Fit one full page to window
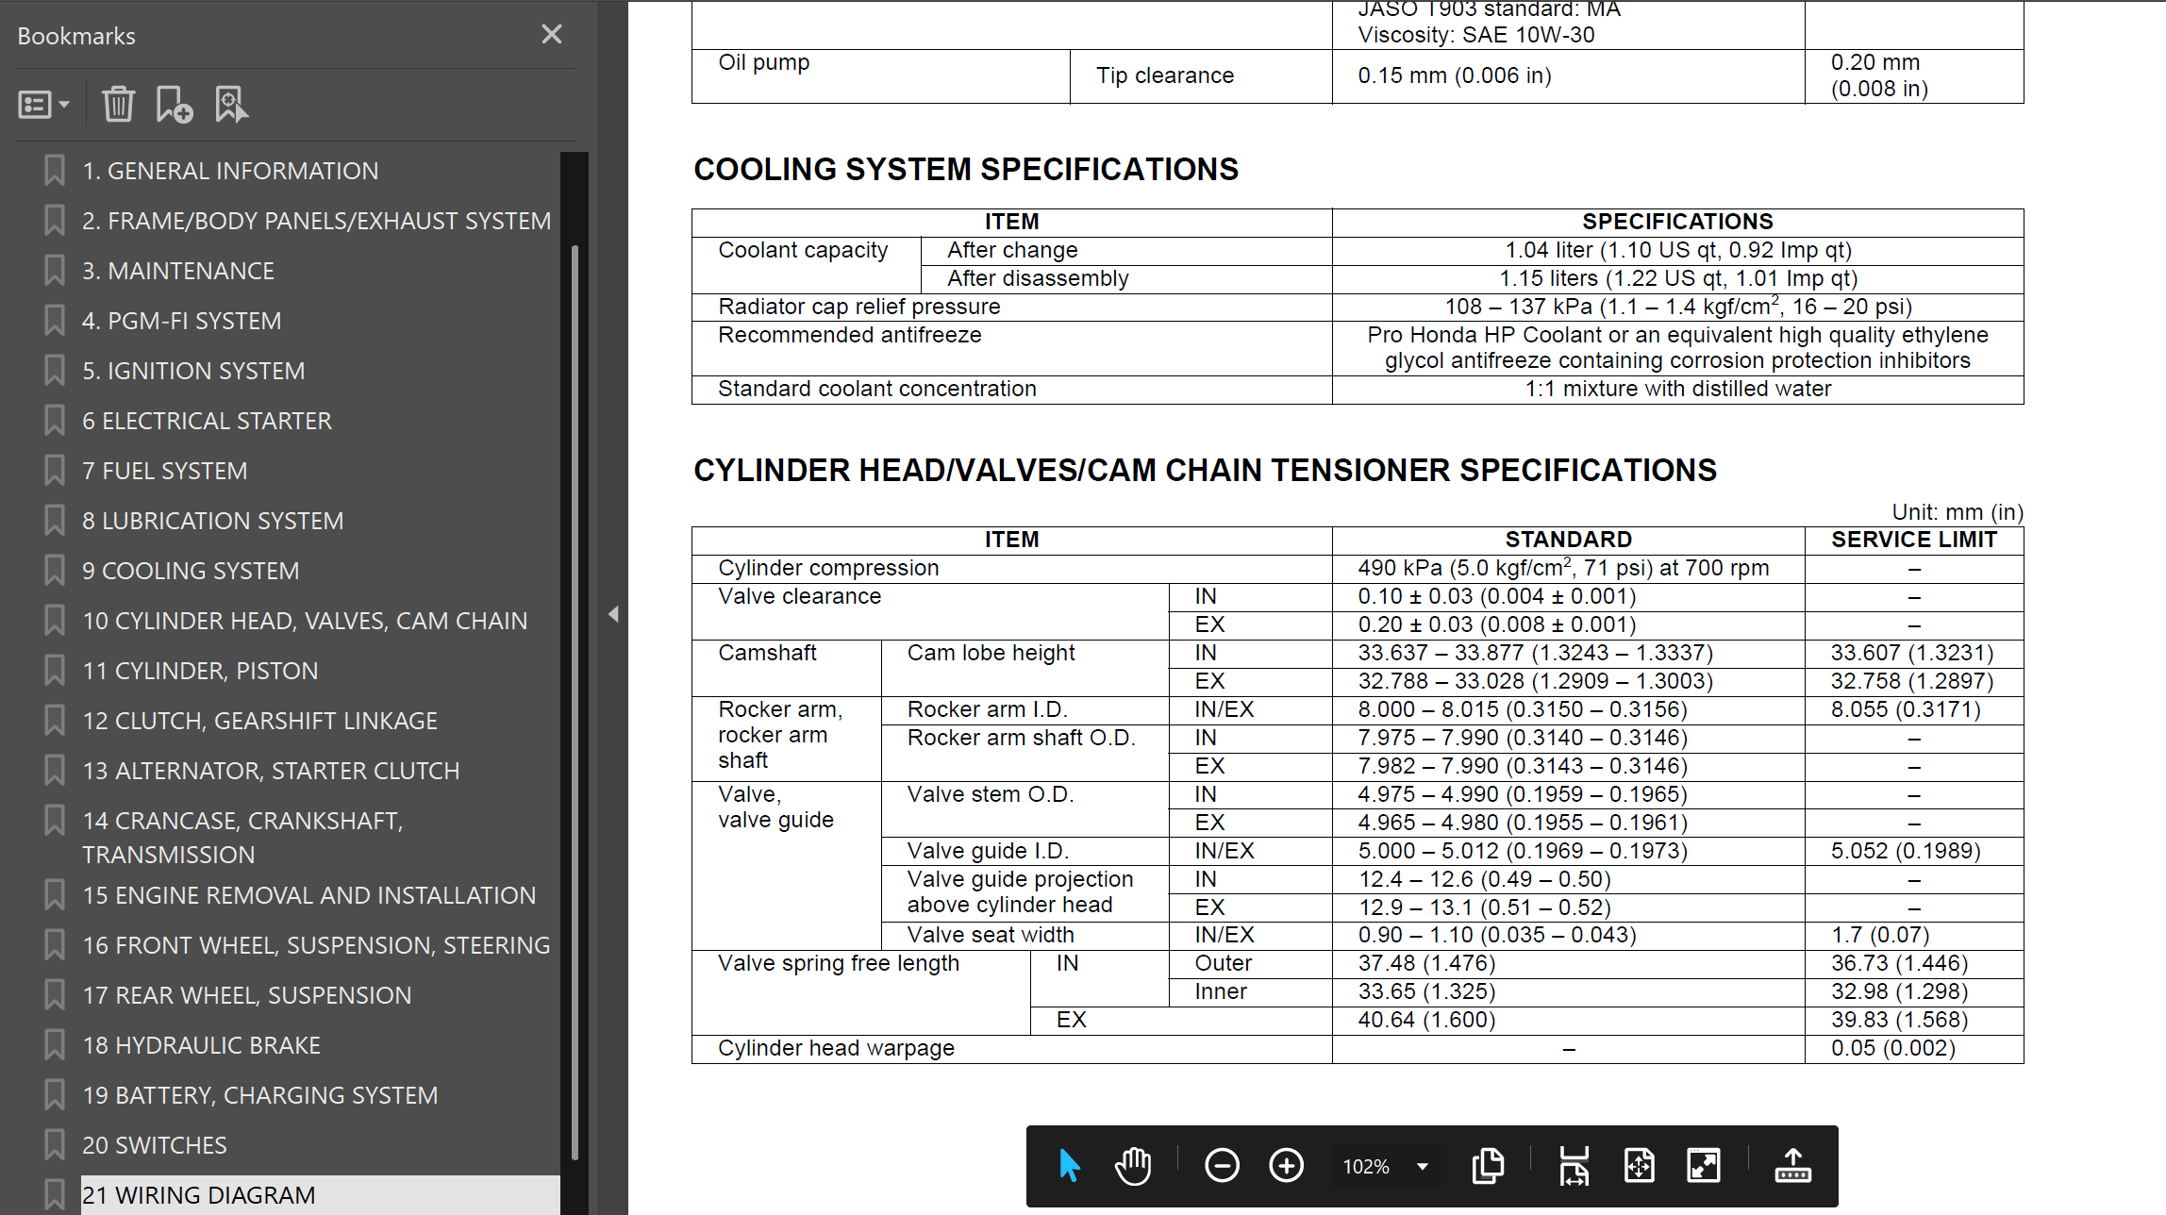2166x1215 pixels. click(x=1639, y=1166)
